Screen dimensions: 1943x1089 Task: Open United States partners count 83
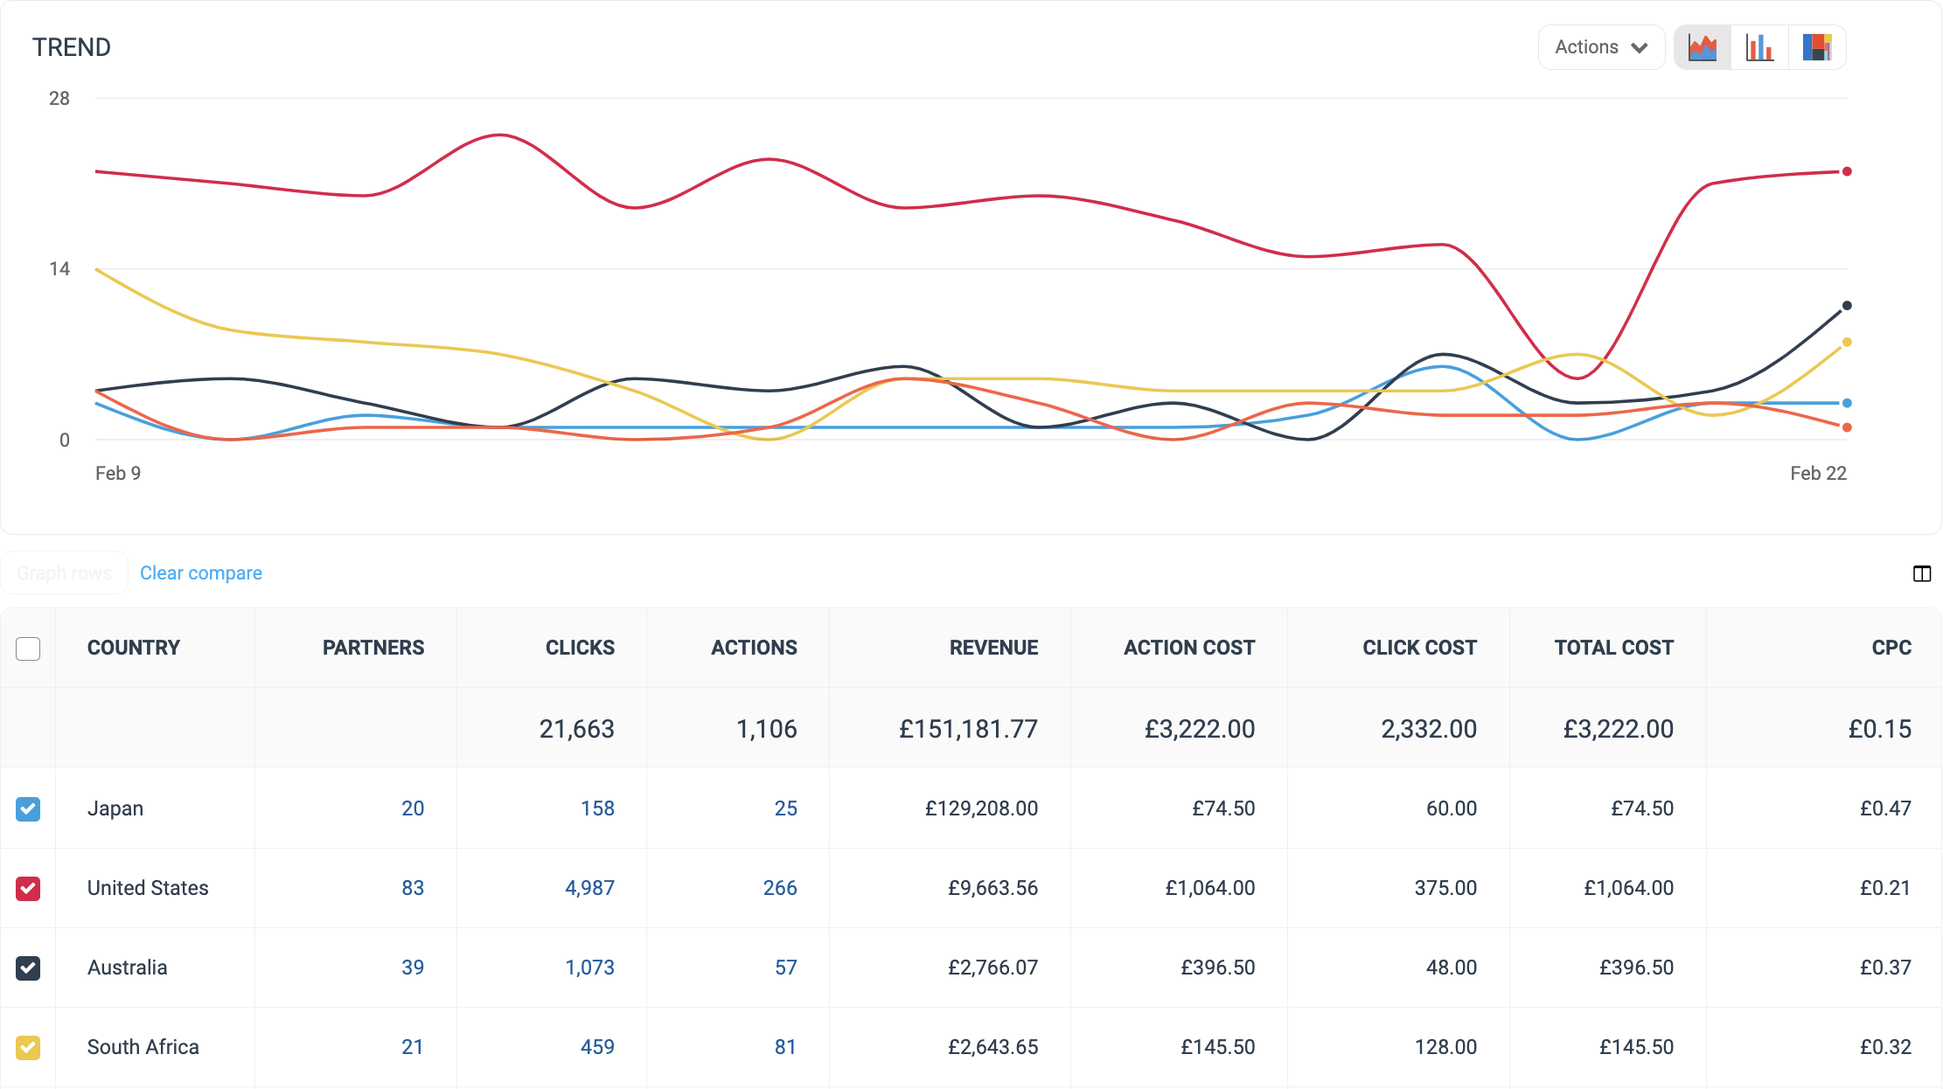click(413, 888)
